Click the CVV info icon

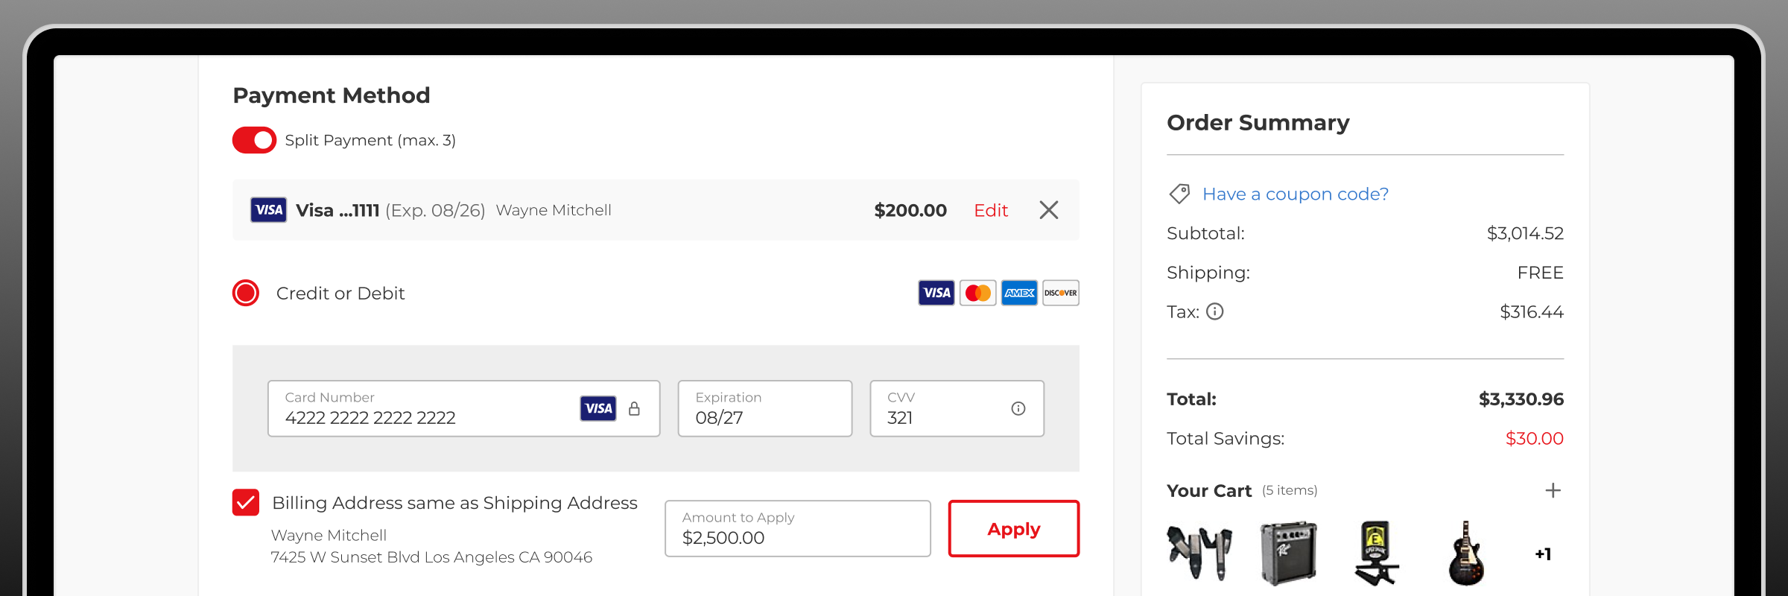1018,408
